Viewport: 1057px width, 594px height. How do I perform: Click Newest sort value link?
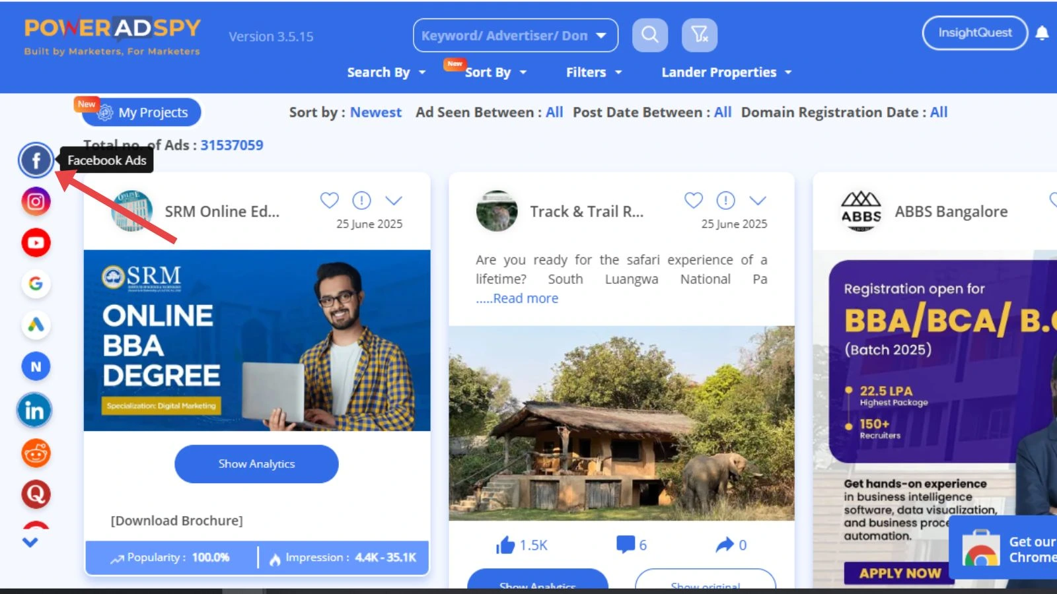pyautogui.click(x=376, y=113)
